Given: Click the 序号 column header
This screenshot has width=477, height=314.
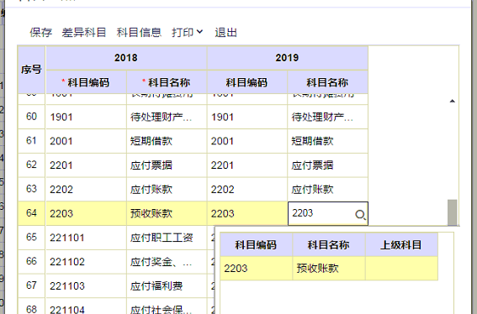Looking at the screenshot, I should [x=31, y=70].
